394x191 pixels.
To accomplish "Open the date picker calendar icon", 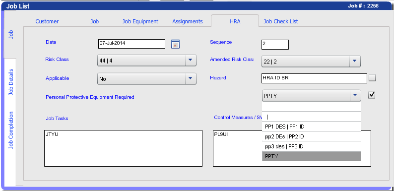I will click(x=175, y=44).
